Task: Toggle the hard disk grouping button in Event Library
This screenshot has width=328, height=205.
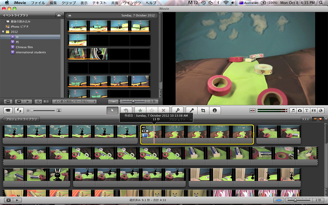Action: (x=59, y=15)
